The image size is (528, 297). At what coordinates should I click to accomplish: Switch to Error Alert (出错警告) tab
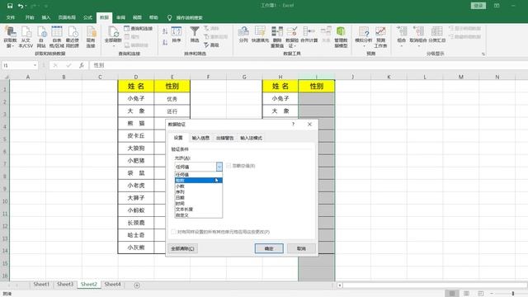[225, 138]
